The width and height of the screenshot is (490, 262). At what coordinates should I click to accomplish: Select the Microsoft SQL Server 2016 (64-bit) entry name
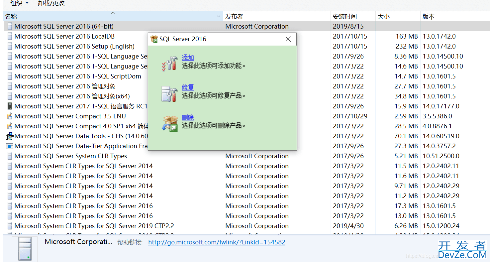click(x=64, y=27)
